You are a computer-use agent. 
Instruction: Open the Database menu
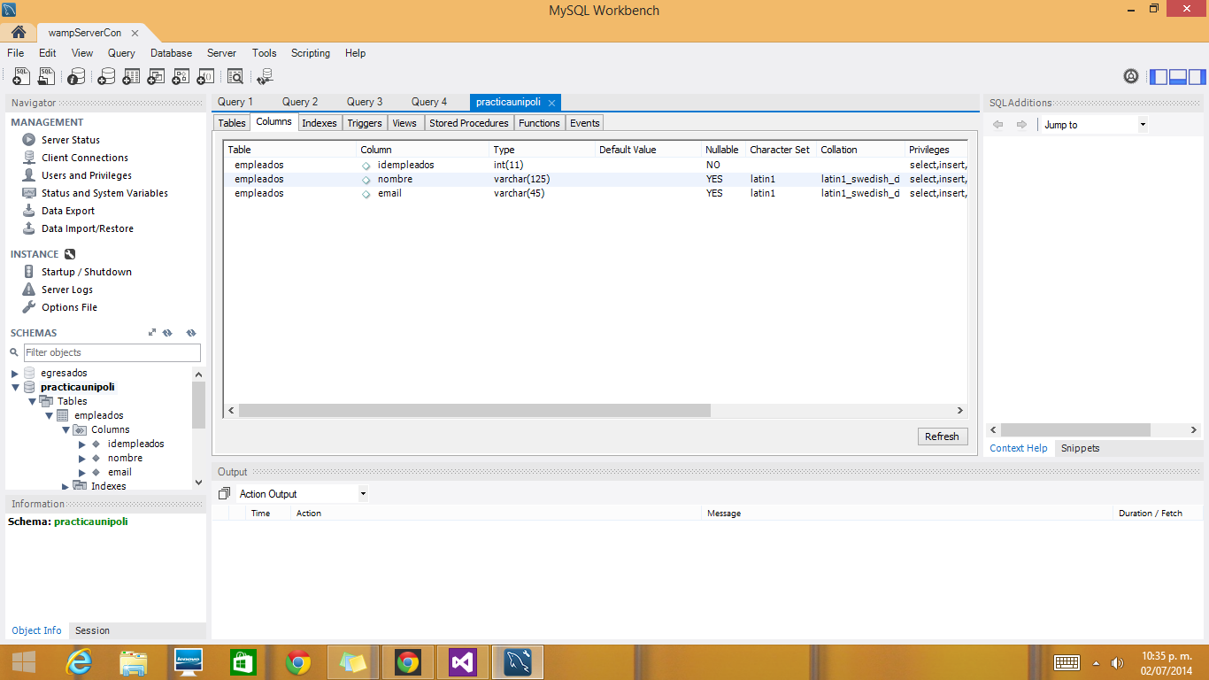coord(170,53)
